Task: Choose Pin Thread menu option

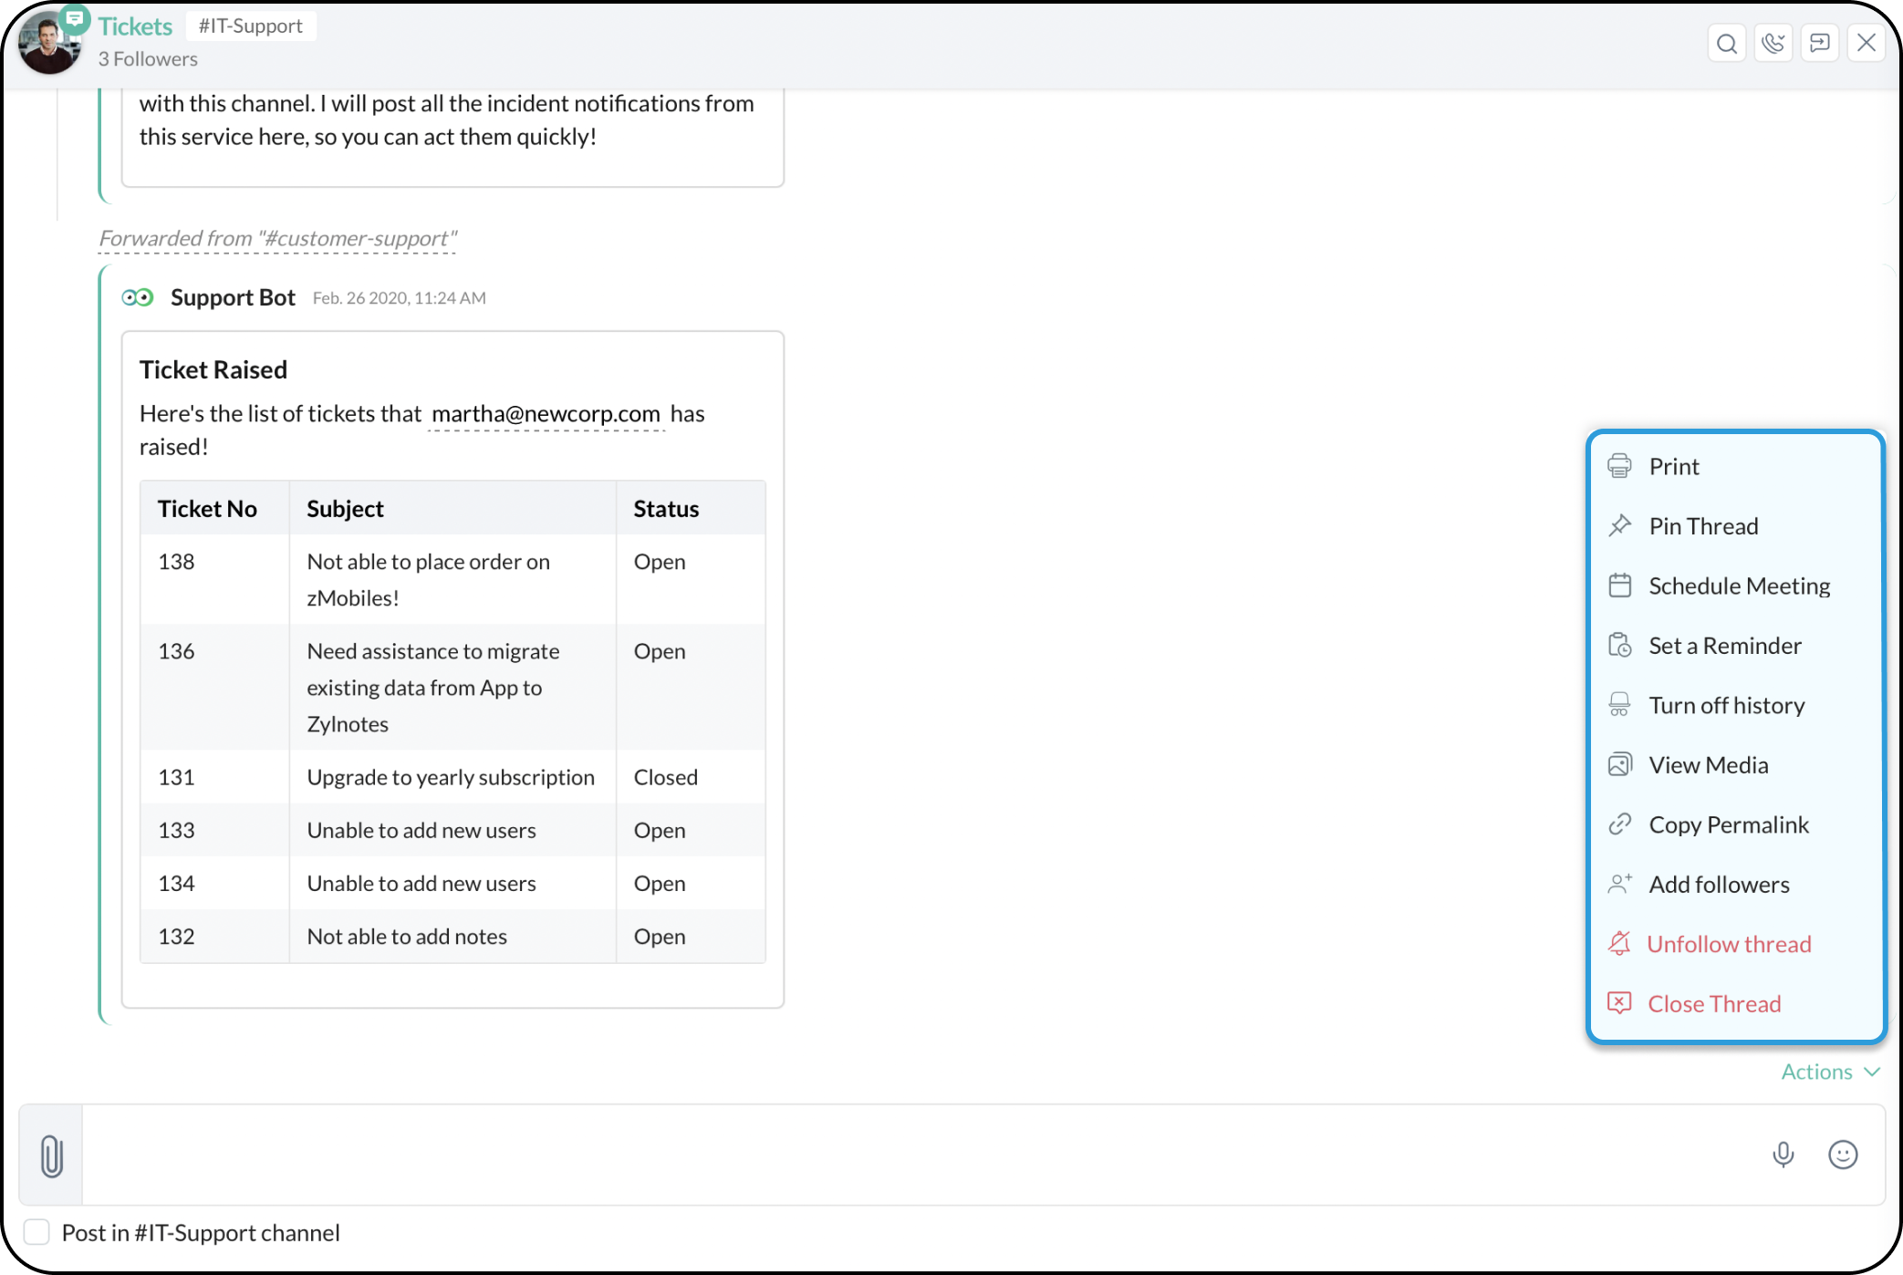Action: tap(1702, 526)
